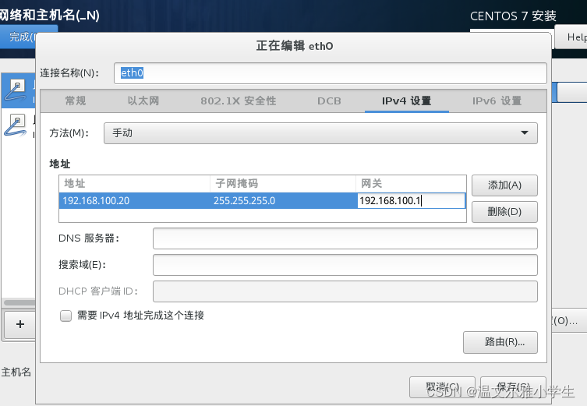The image size is (587, 406).
Task: Open the 802.1X 安全性 tab
Action: pyautogui.click(x=238, y=101)
